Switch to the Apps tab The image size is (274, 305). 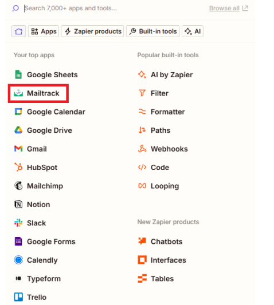coord(44,31)
